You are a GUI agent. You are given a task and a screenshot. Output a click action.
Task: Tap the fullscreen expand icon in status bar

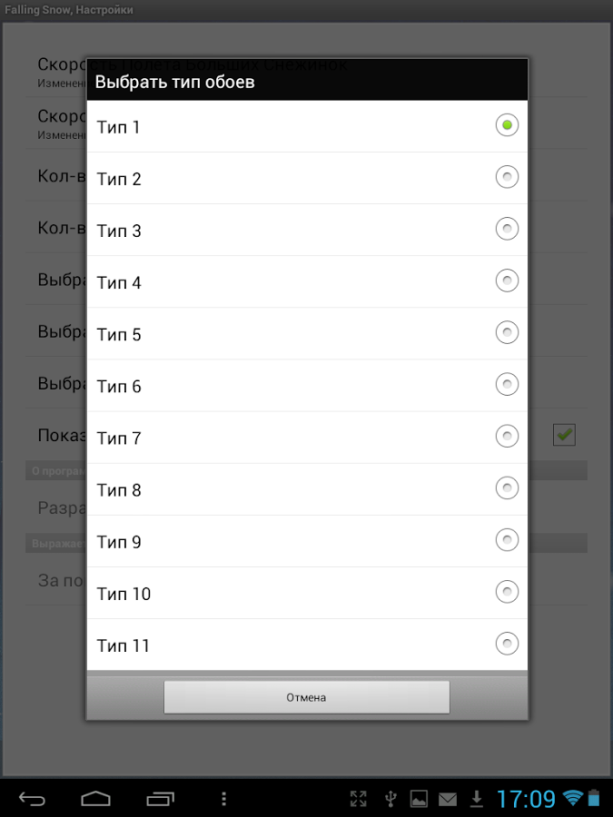coord(359,799)
